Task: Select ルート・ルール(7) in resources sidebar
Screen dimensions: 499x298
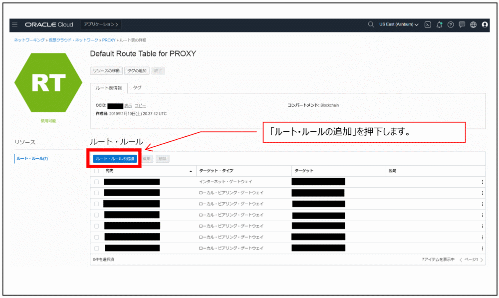Action: pyautogui.click(x=32, y=159)
